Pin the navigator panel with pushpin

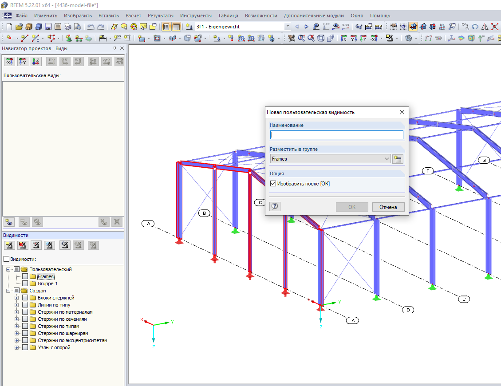pos(114,48)
